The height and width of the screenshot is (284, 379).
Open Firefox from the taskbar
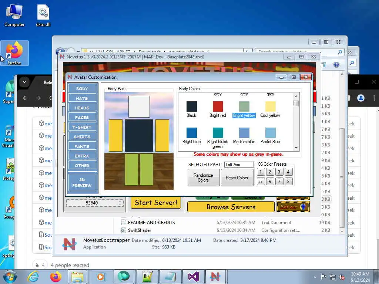(56, 277)
